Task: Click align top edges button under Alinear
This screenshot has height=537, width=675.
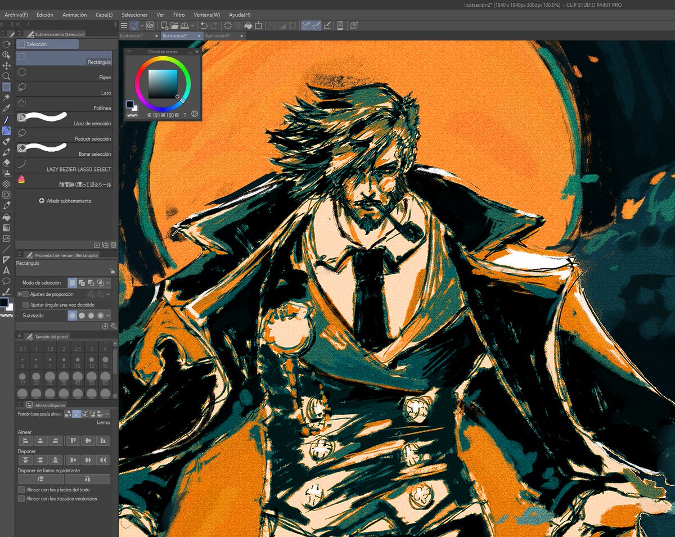Action: pos(72,441)
